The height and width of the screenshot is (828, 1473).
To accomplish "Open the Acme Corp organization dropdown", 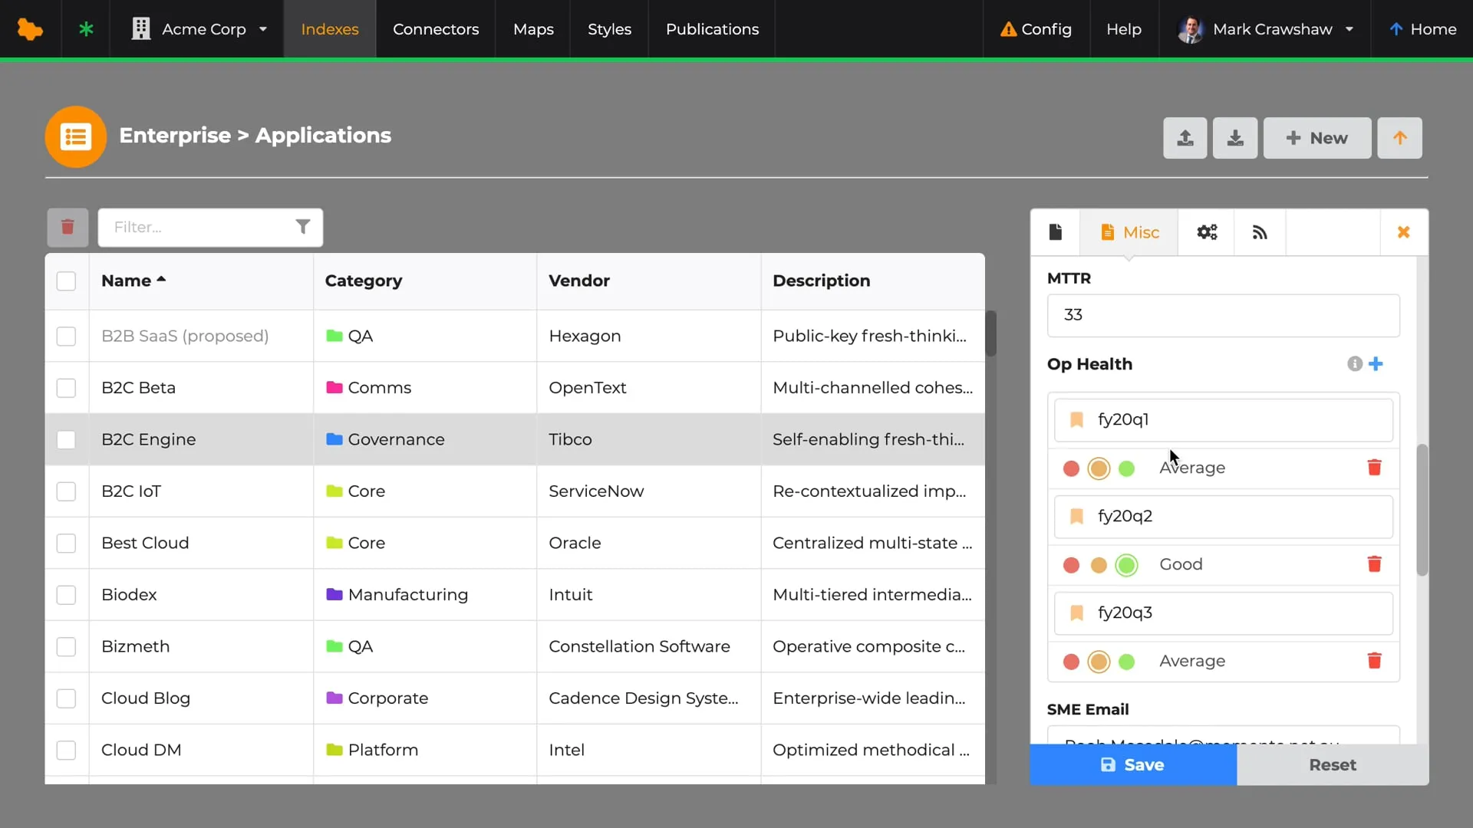I will [198, 29].
